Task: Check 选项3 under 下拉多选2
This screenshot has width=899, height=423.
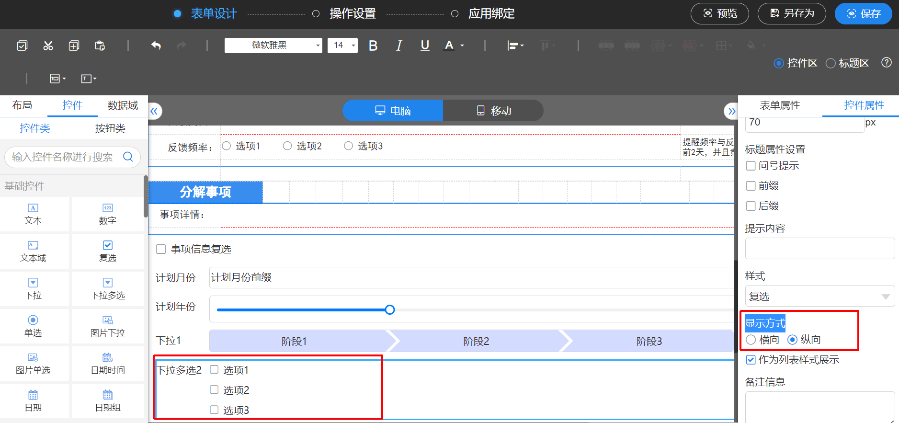Action: tap(214, 410)
